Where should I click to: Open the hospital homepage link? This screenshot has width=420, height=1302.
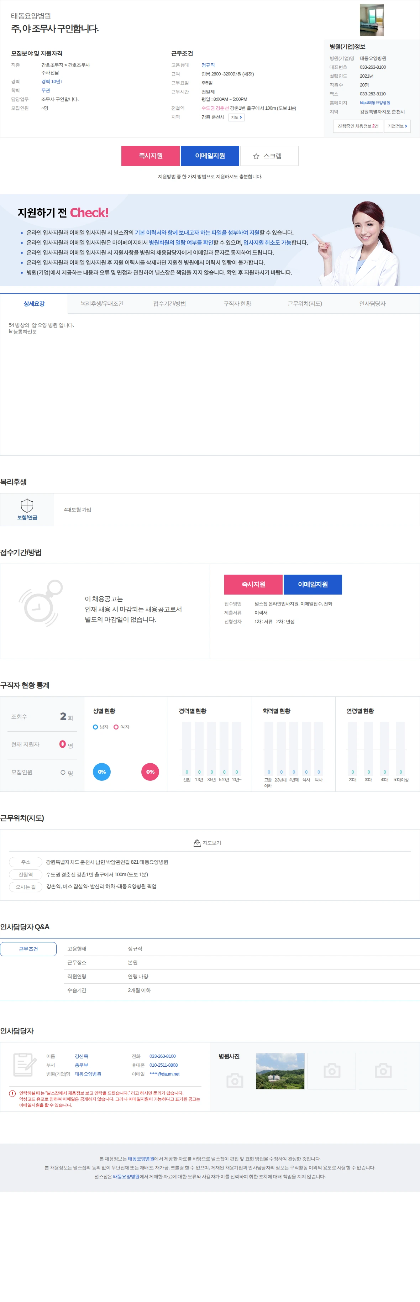pos(375,103)
